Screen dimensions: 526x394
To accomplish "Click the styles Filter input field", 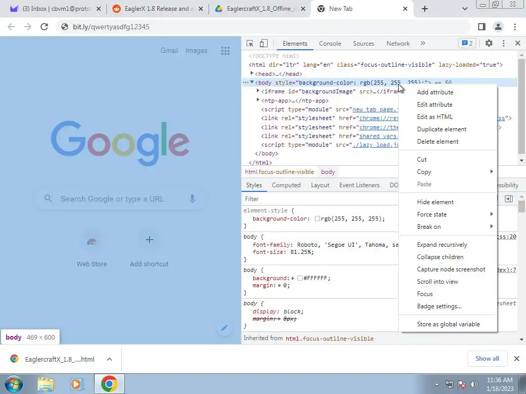I will point(321,199).
